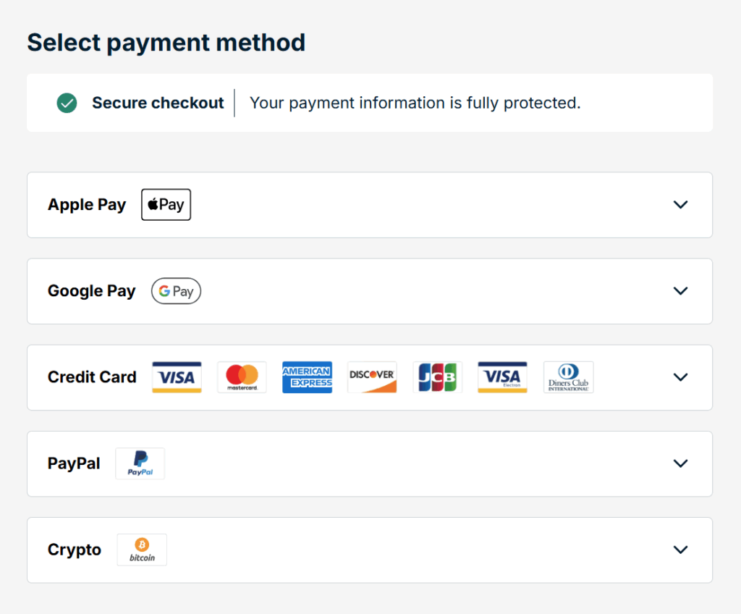Click the Secure checkout text
This screenshot has width=741, height=614.
pos(158,103)
